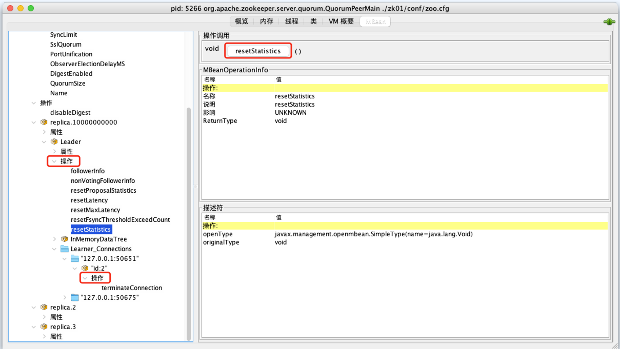Image resolution: width=620 pixels, height=349 pixels.
Task: Click the "127.0.0.1:50675" folder icon
Action: tap(75, 297)
